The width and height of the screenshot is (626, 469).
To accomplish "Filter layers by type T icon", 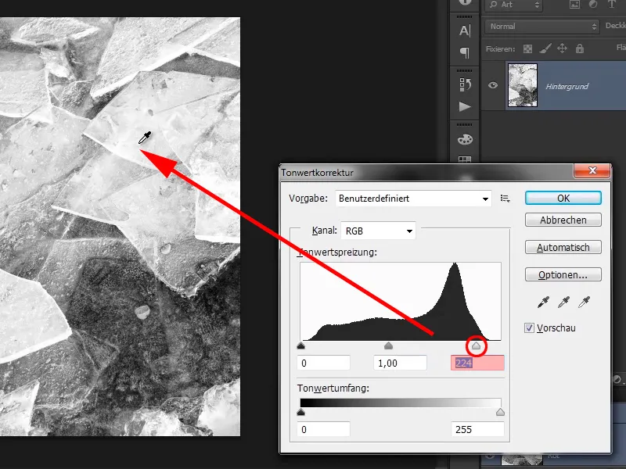I will (x=611, y=5).
